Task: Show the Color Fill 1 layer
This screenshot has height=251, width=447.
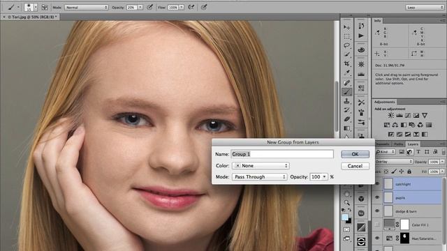Action: click(377, 225)
